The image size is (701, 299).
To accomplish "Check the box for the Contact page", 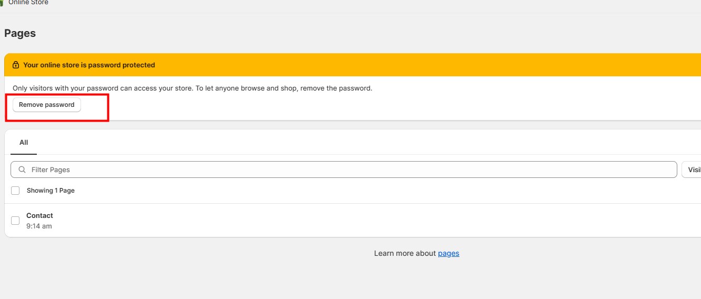I will 15,221.
